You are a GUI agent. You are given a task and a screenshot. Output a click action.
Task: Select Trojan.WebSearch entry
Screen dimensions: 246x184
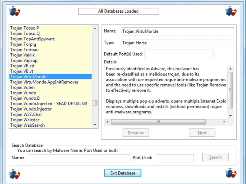50,125
